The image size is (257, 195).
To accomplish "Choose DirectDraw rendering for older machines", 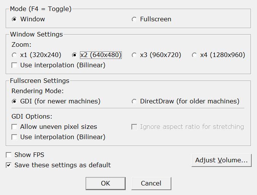I will (134, 101).
